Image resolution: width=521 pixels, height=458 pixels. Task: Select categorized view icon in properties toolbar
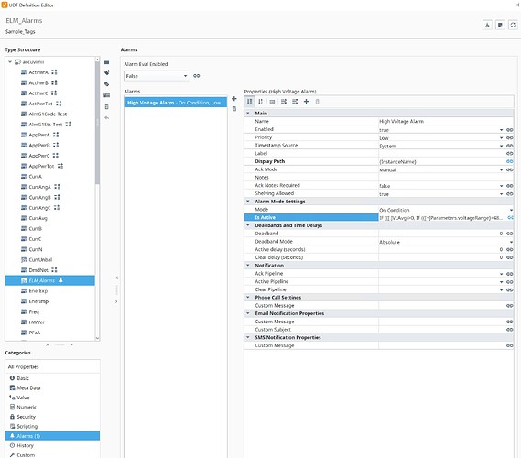pos(250,102)
